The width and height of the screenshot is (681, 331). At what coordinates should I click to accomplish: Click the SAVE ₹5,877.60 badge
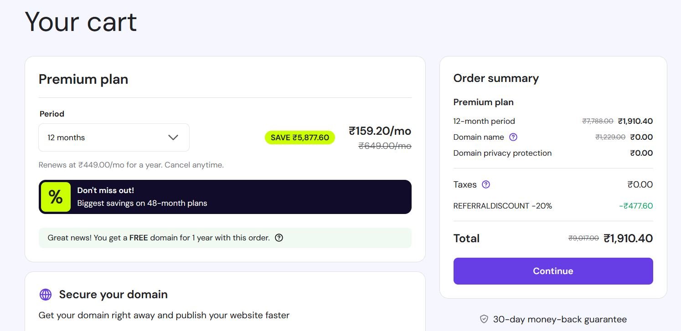tap(300, 137)
